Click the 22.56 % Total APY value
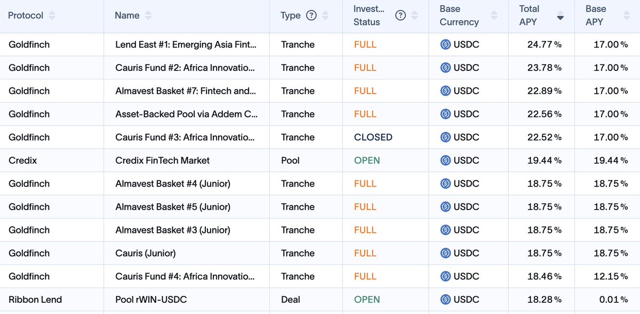The height and width of the screenshot is (314, 640). click(545, 114)
